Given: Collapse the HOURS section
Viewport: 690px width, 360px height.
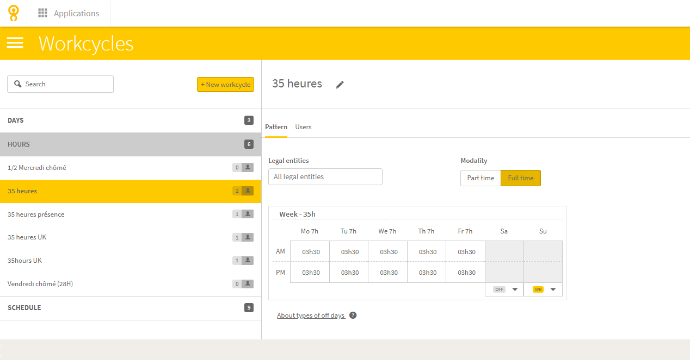Looking at the screenshot, I should [x=131, y=144].
